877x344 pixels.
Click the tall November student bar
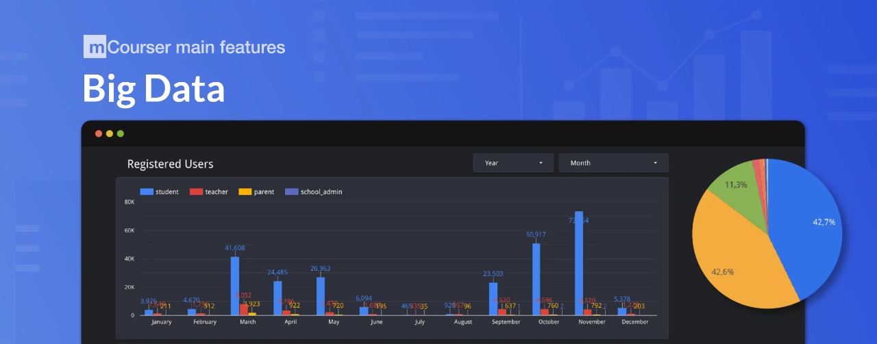pos(579,263)
